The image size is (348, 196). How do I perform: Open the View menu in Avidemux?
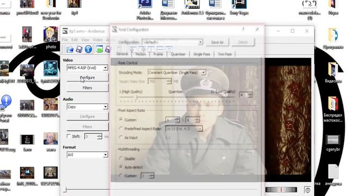point(85,40)
